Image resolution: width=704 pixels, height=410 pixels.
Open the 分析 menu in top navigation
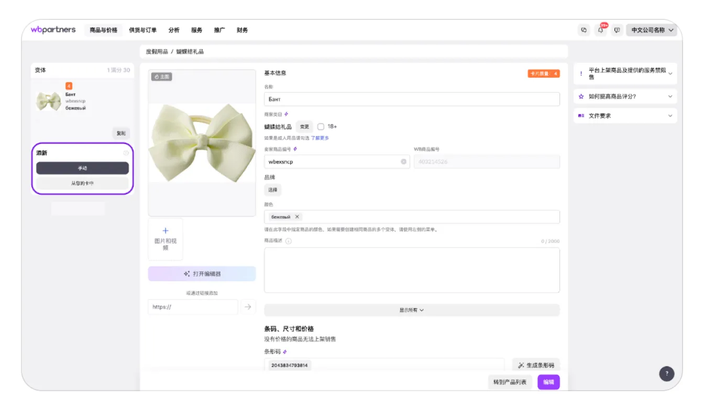(174, 30)
